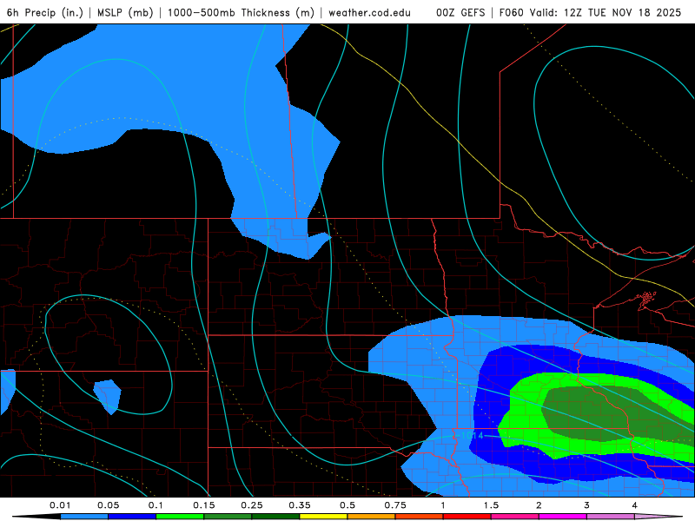Click the violet 3 inch legend swatch
The width and height of the screenshot is (695, 521).
point(611,517)
